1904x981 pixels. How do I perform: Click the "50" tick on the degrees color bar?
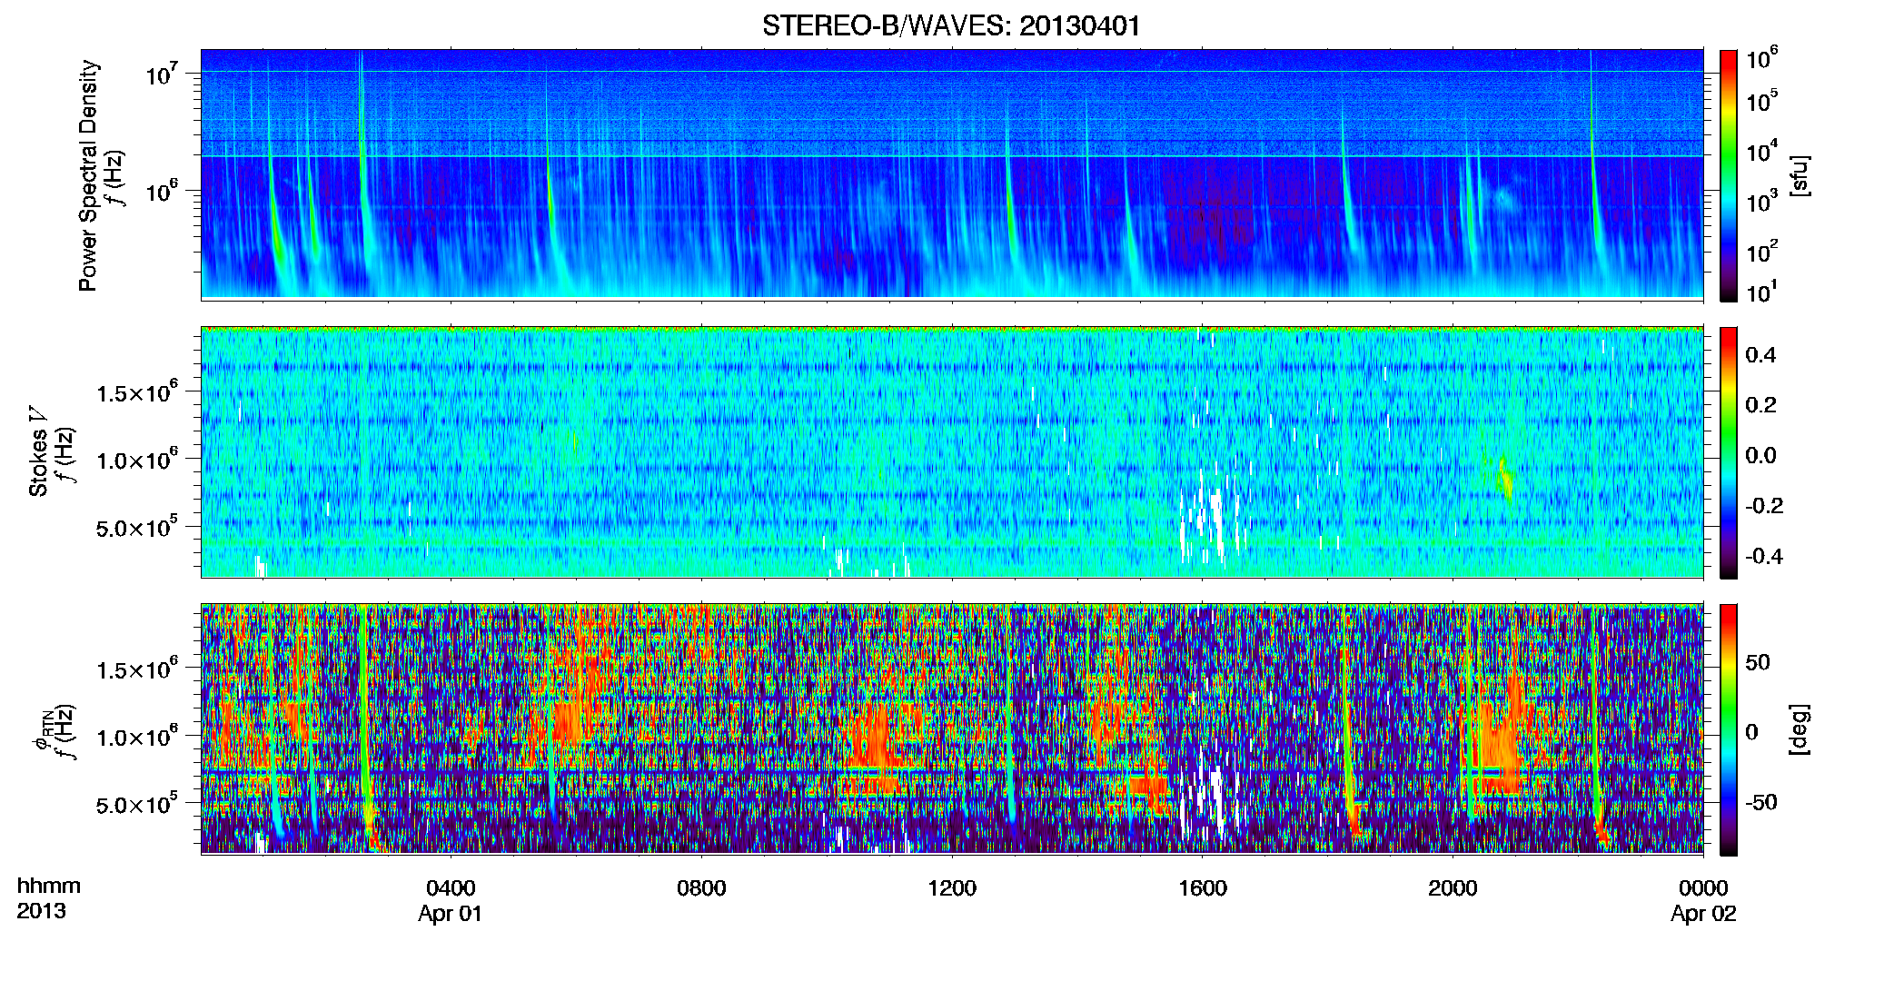[x=1758, y=662]
